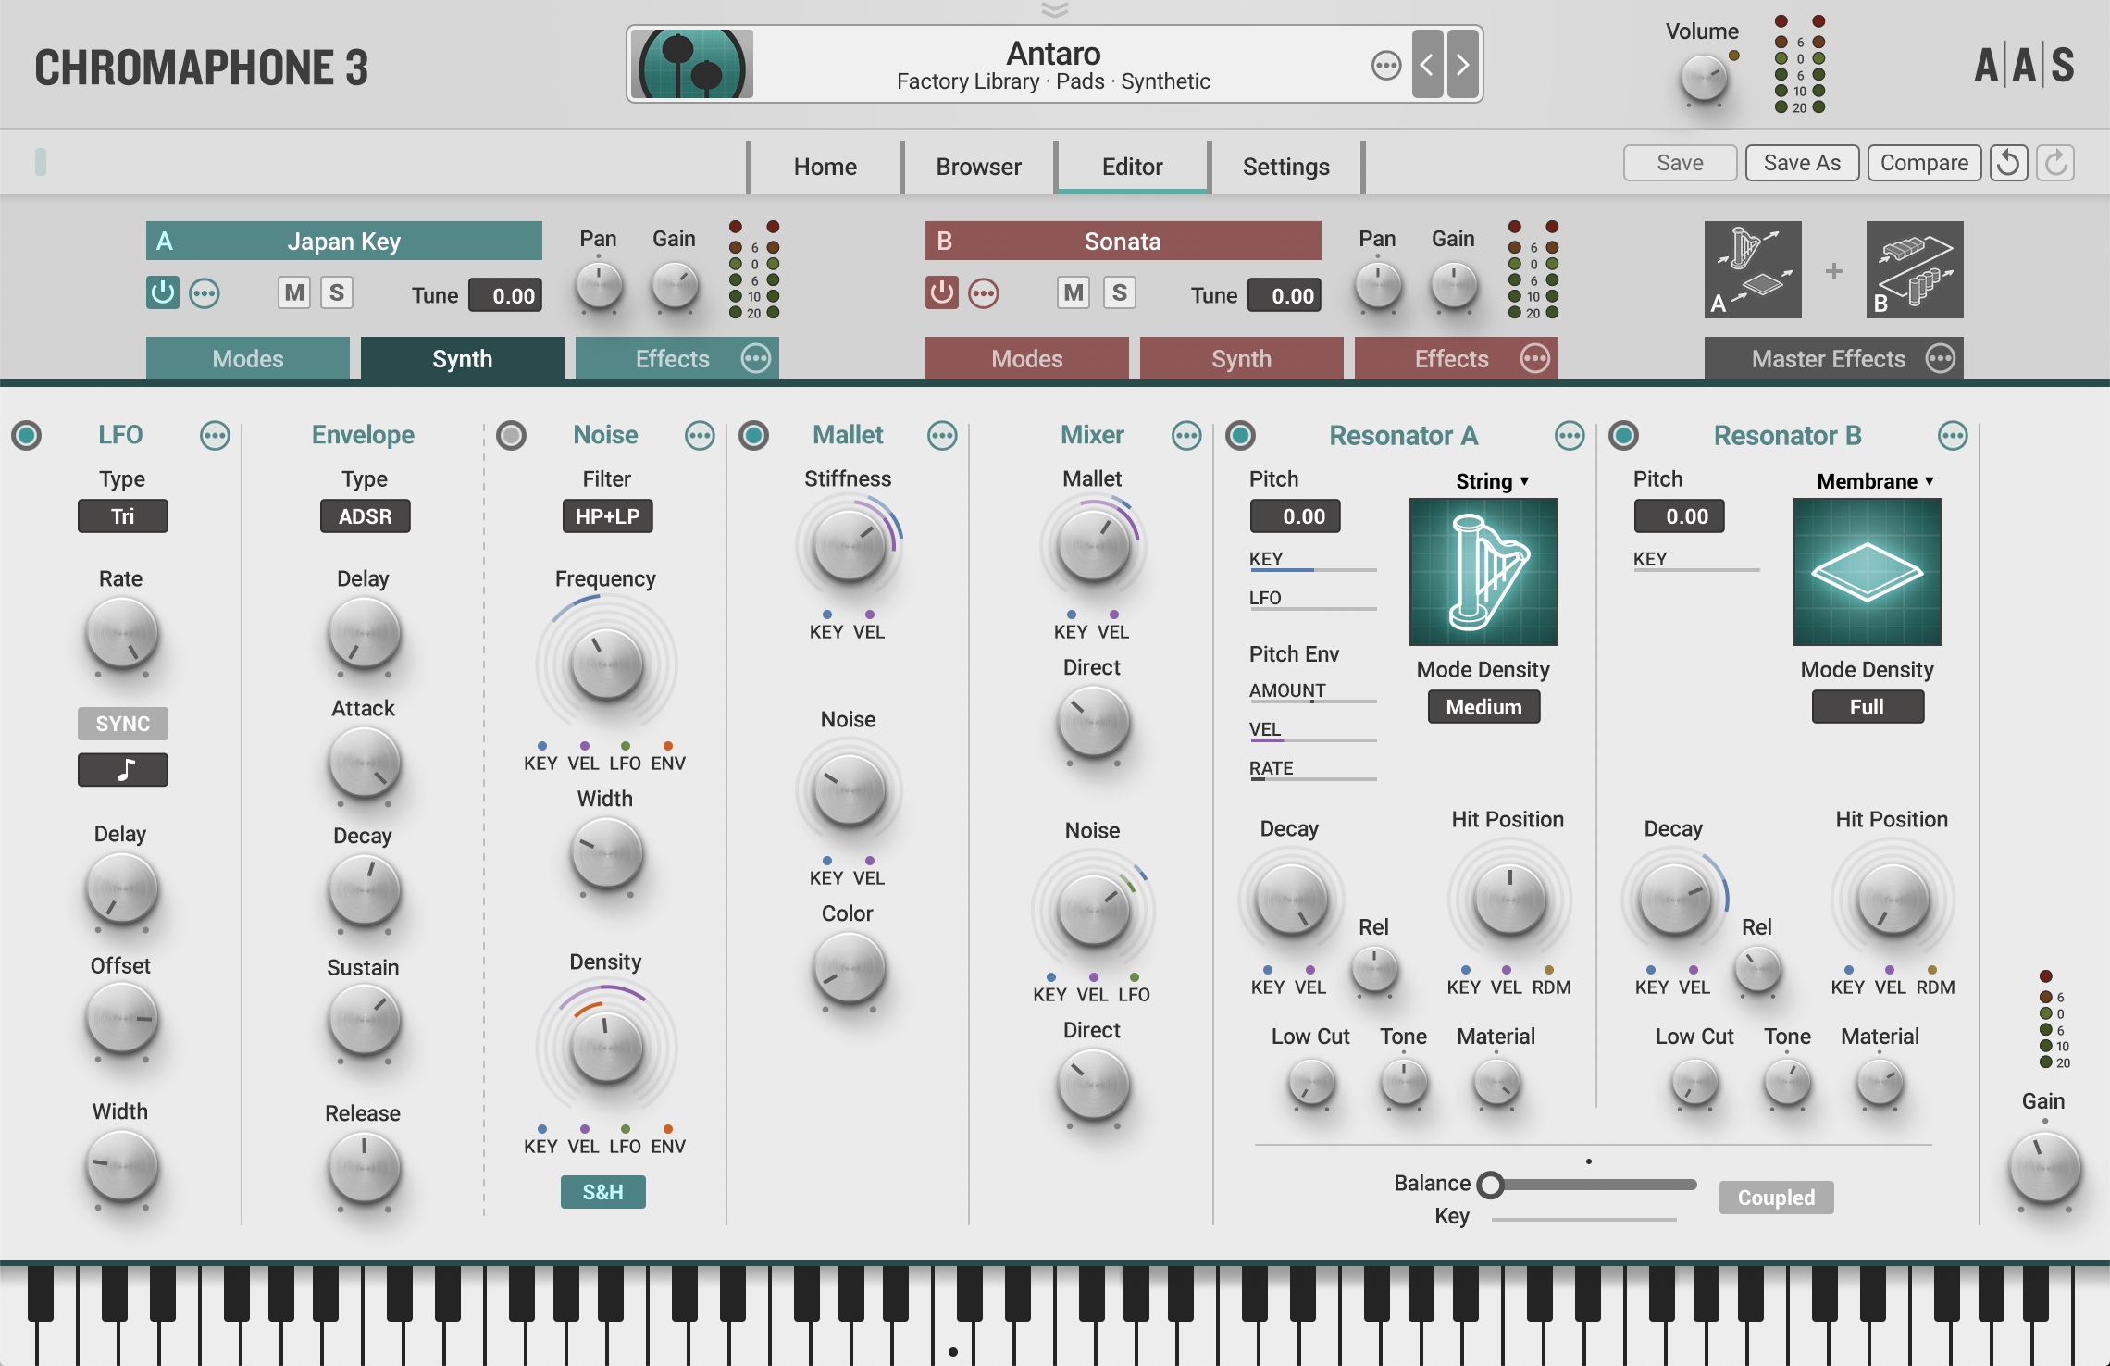Click the next preset arrow
The width and height of the screenshot is (2110, 1366).
(1460, 64)
